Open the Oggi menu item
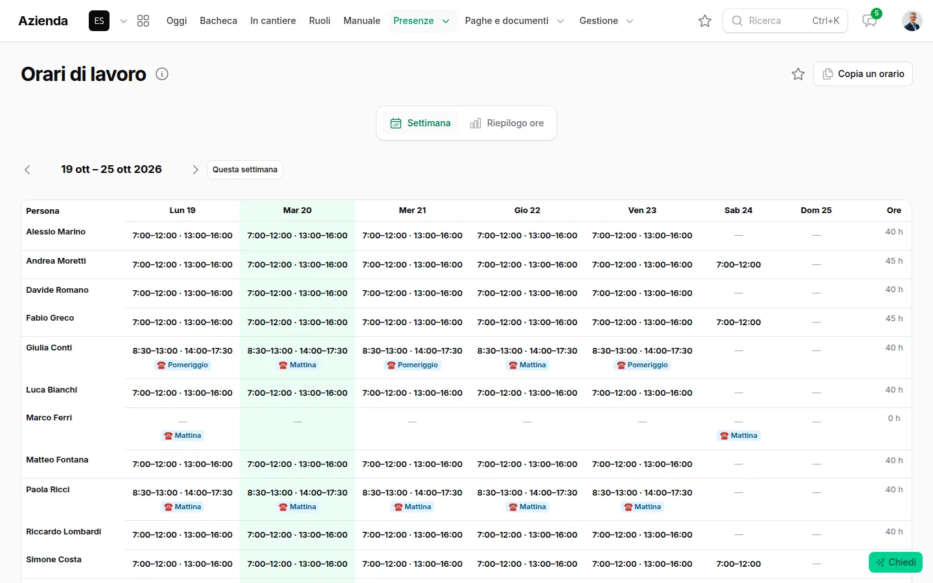933x583 pixels. click(176, 21)
